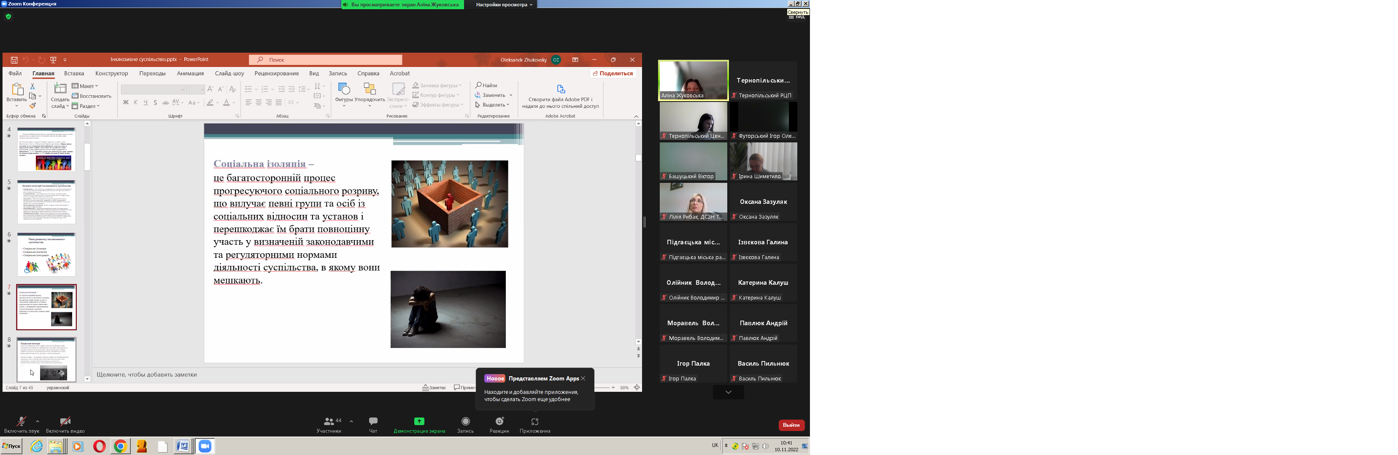Click the Cut scissors icon

[x=32, y=86]
